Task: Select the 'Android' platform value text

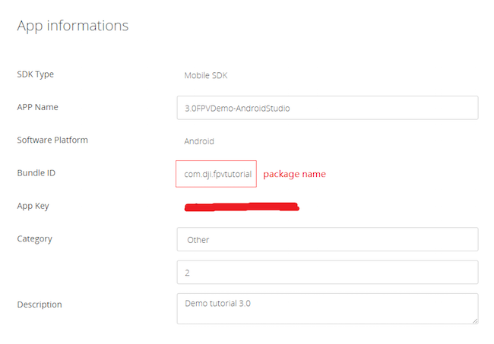Action: pyautogui.click(x=199, y=141)
